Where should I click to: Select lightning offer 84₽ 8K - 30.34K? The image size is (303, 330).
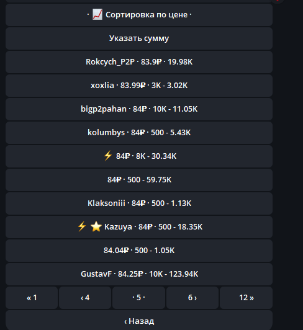coord(139,156)
